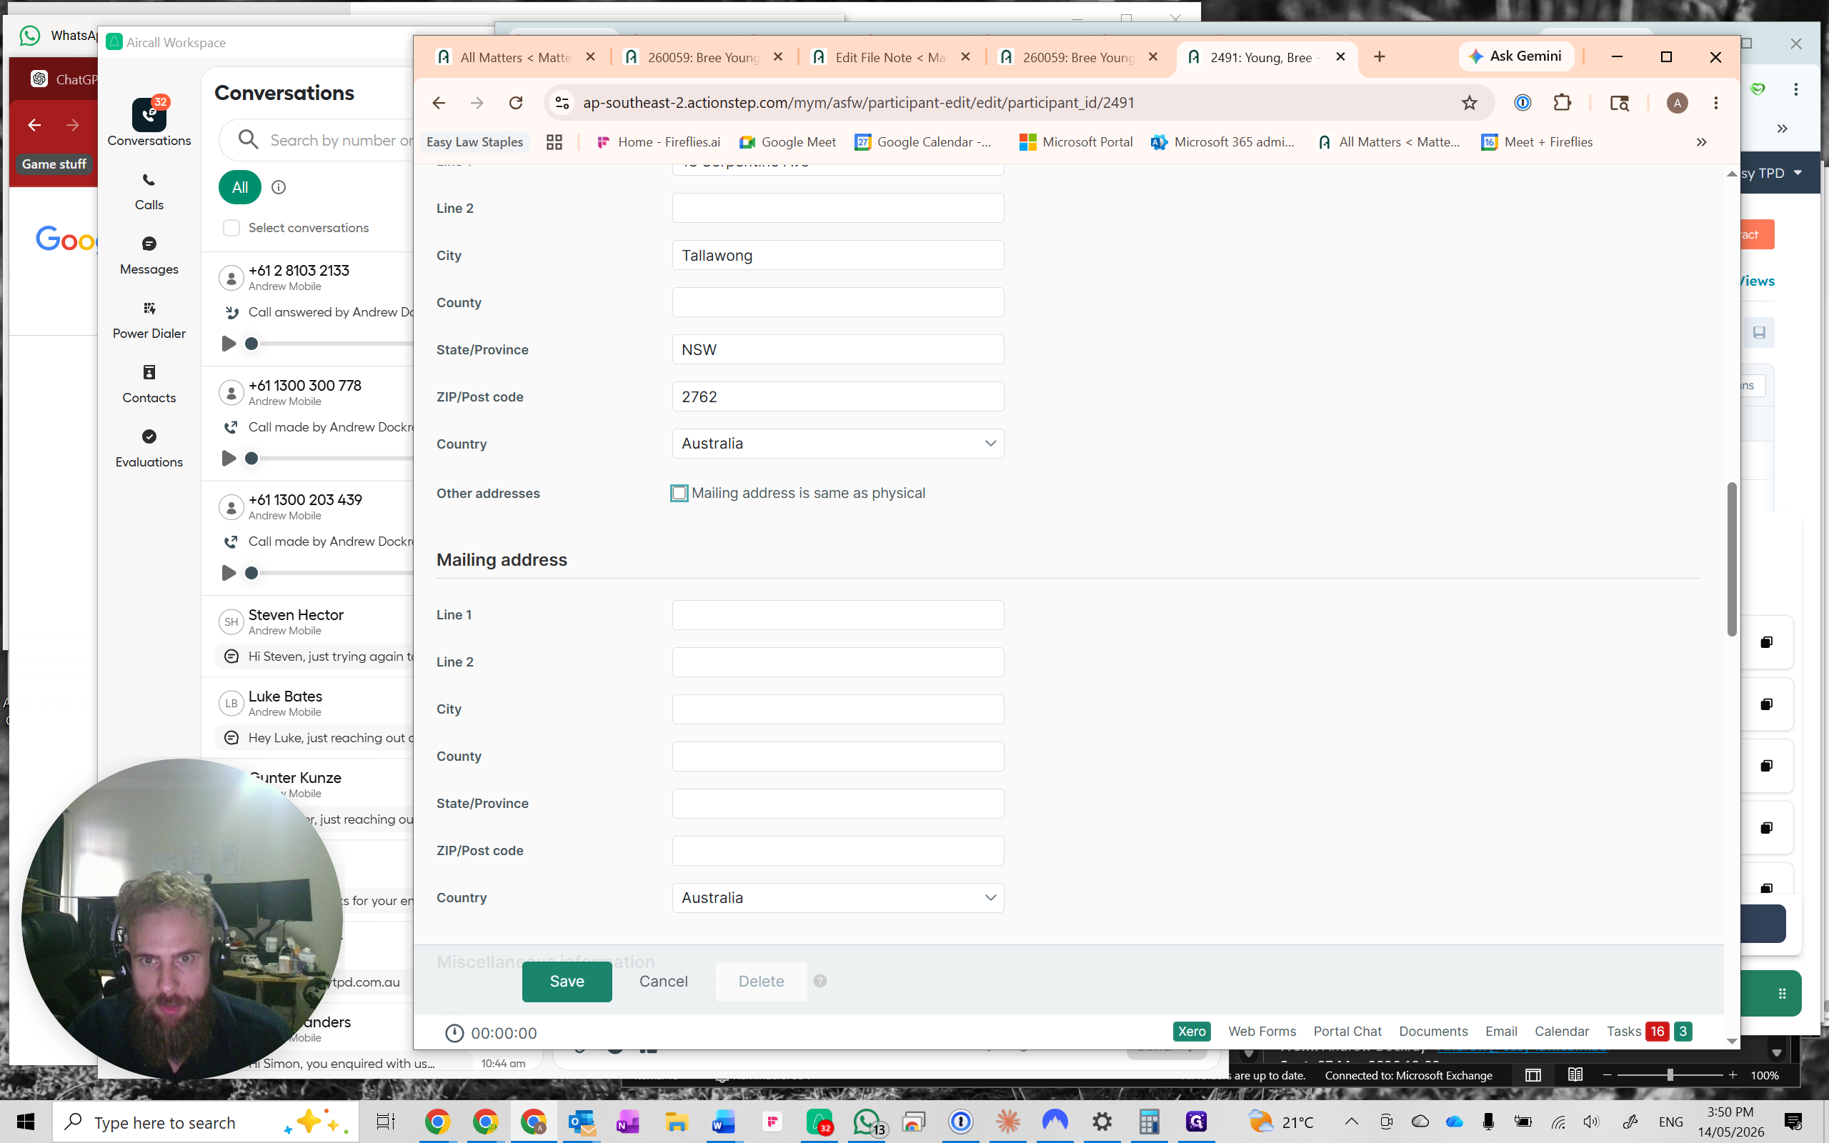Open Power Dialer in Aircall
This screenshot has height=1143, width=1829.
point(149,320)
